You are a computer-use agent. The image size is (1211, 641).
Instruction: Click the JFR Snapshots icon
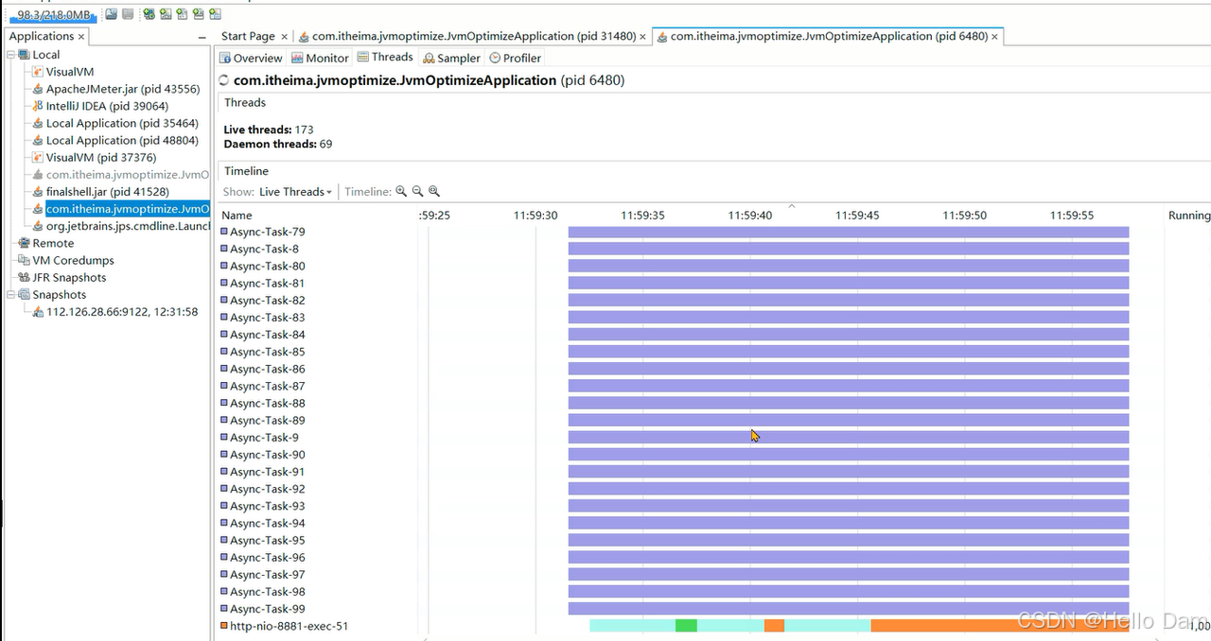pos(25,277)
